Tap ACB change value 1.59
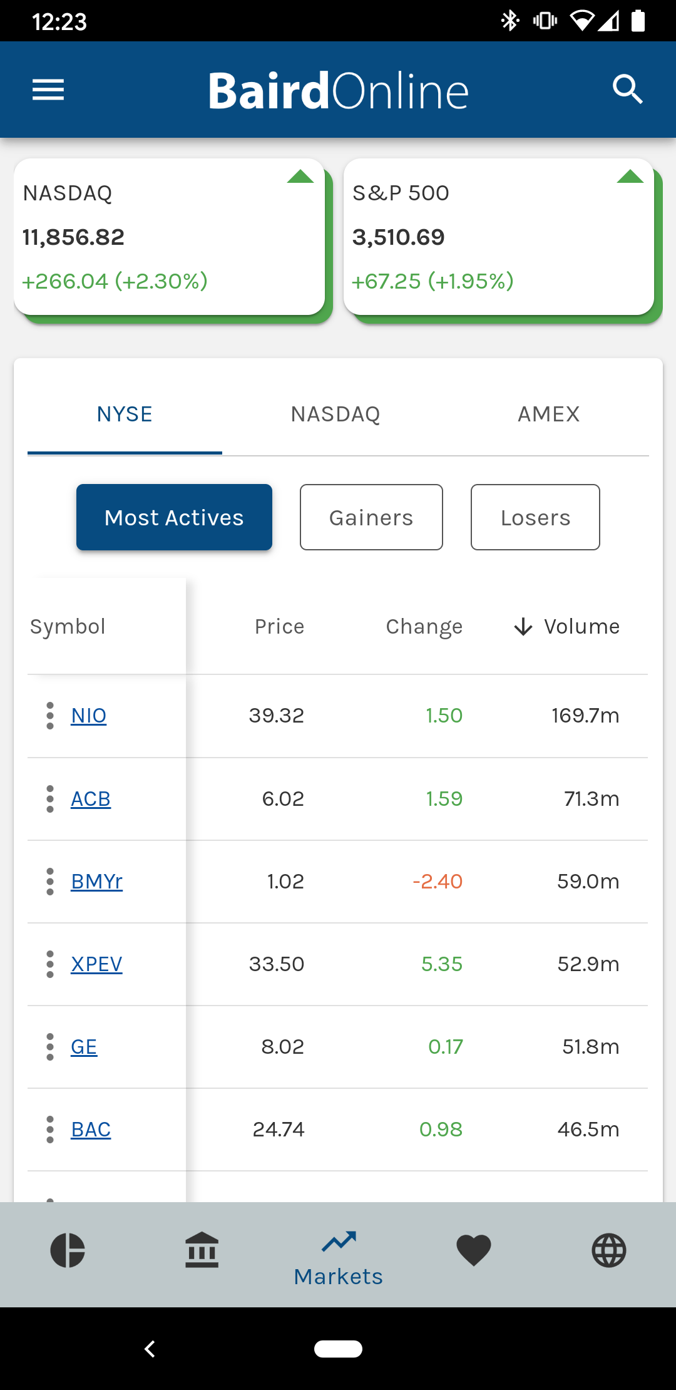676x1390 pixels. 444,799
